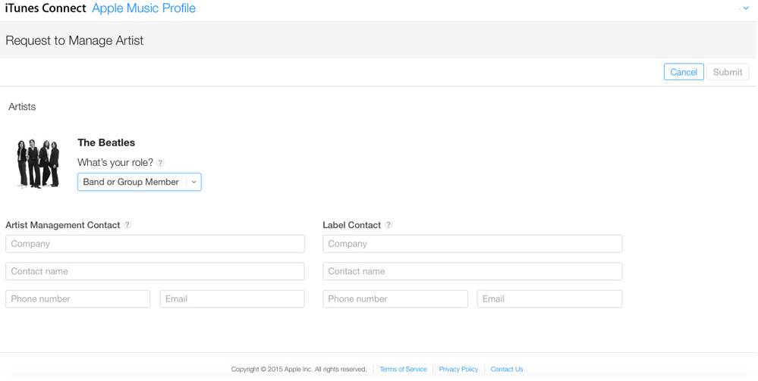Click help icon next to What's your role
Viewport: 758px width, 381px height.
[x=160, y=163]
